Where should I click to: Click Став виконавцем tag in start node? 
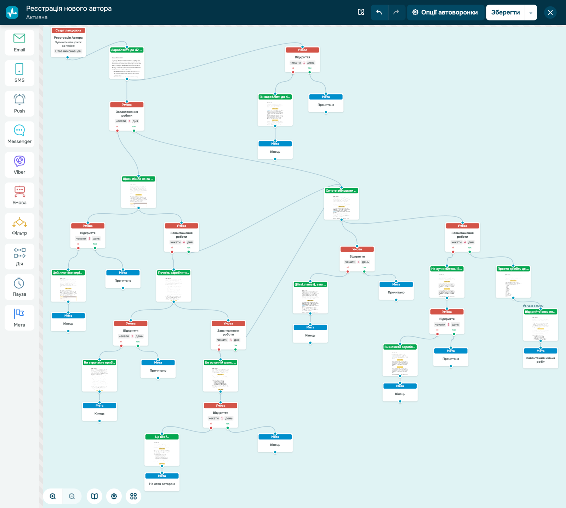click(68, 51)
